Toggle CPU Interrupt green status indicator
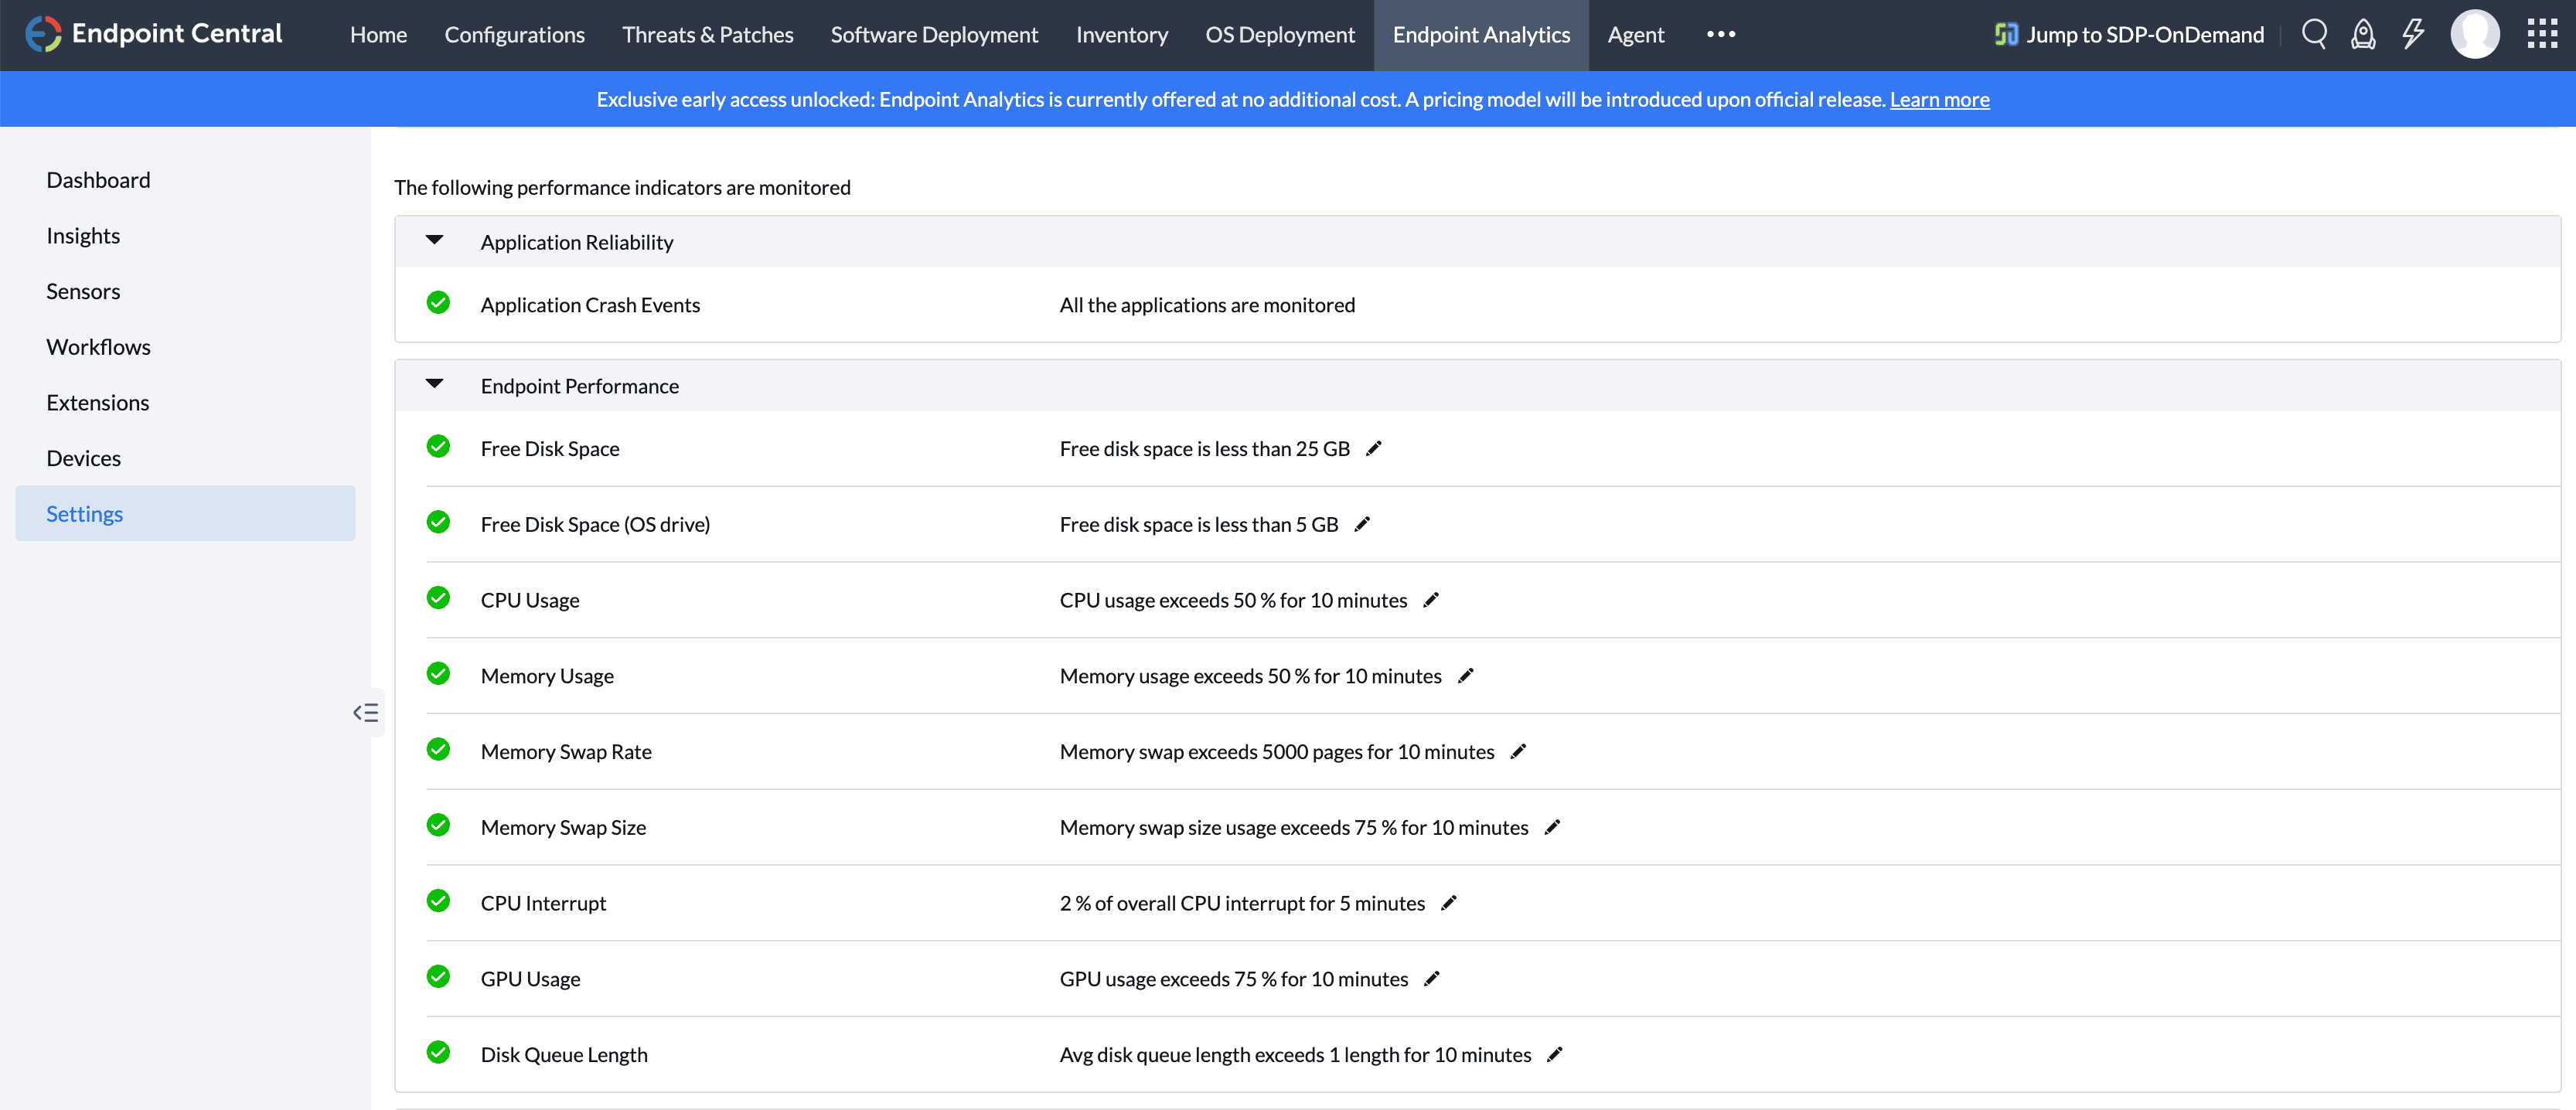This screenshot has width=2576, height=1110. coord(438,901)
